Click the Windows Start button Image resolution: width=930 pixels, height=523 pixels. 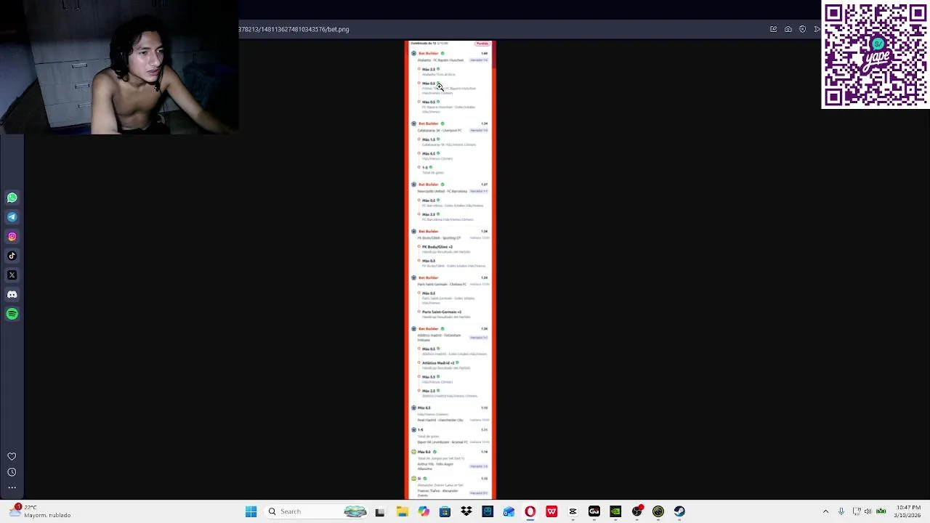coord(251,511)
